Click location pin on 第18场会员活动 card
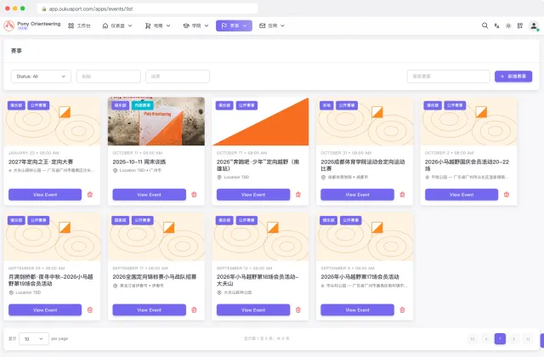Image resolution: width=544 pixels, height=357 pixels. [219, 292]
